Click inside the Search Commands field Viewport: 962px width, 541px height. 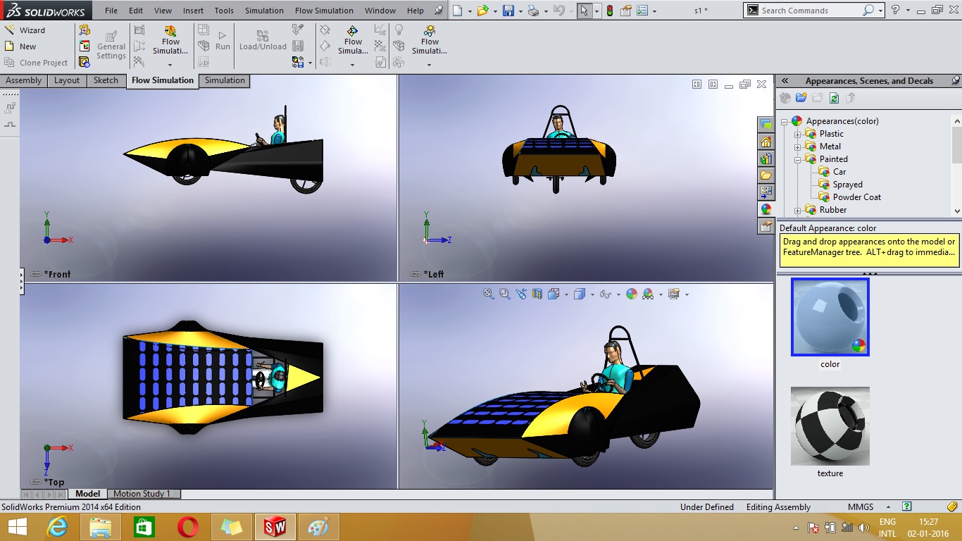[x=810, y=11]
